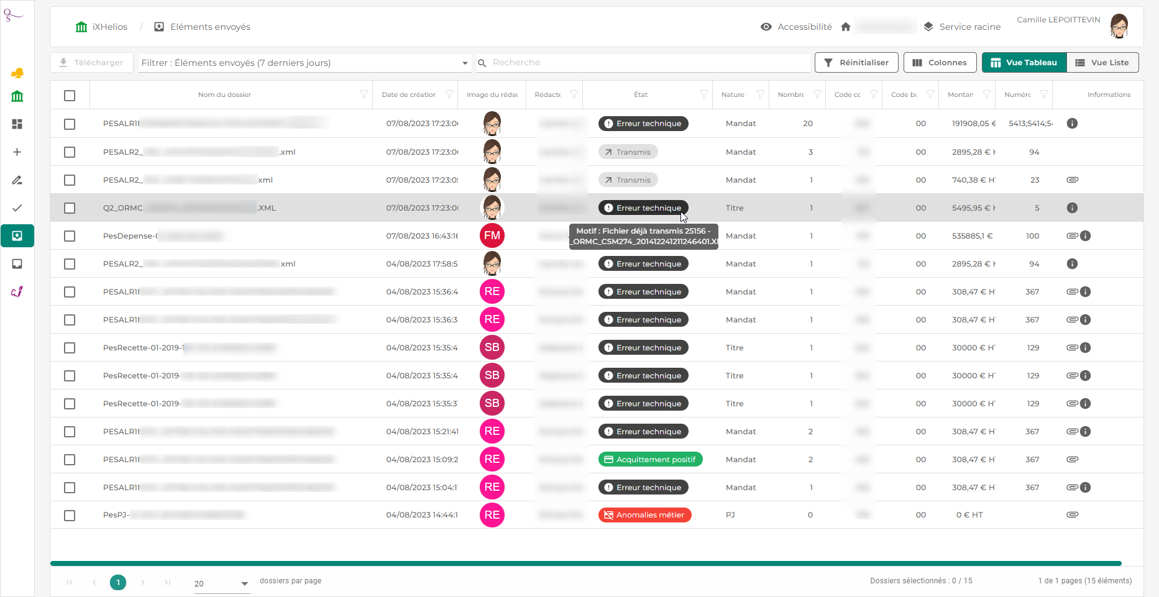Image resolution: width=1159 pixels, height=597 pixels.
Task: Open the Colonnes button
Action: point(939,63)
